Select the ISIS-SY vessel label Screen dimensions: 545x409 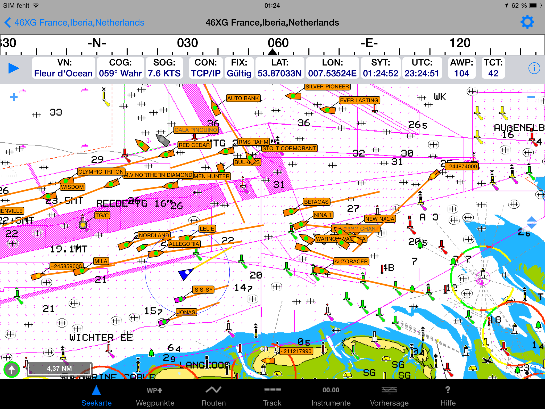203,290
